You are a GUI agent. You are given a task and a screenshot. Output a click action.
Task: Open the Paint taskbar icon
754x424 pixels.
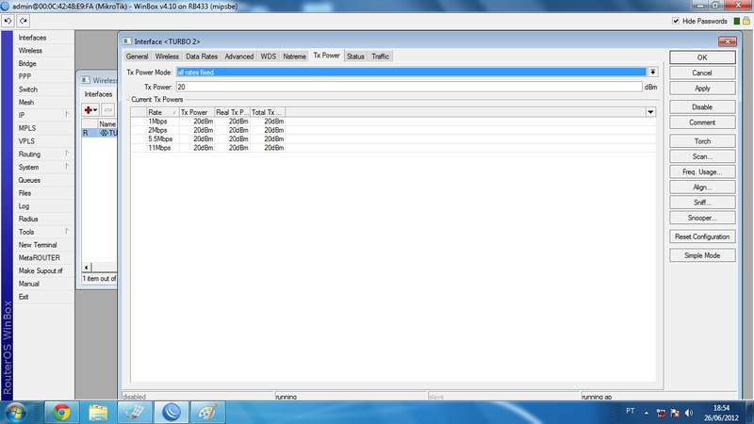click(x=208, y=413)
